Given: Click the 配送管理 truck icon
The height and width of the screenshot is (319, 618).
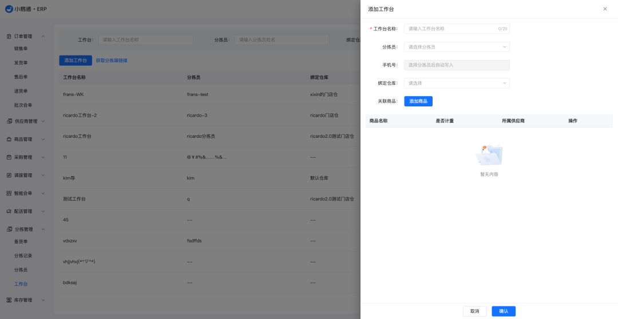Looking at the screenshot, I should pyautogui.click(x=9, y=212).
